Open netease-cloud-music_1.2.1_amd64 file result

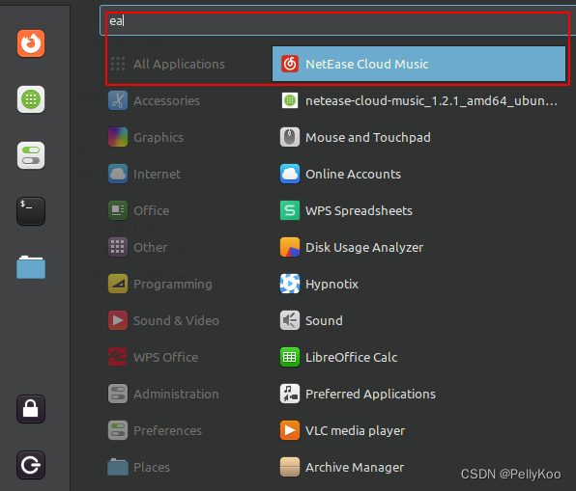(432, 101)
